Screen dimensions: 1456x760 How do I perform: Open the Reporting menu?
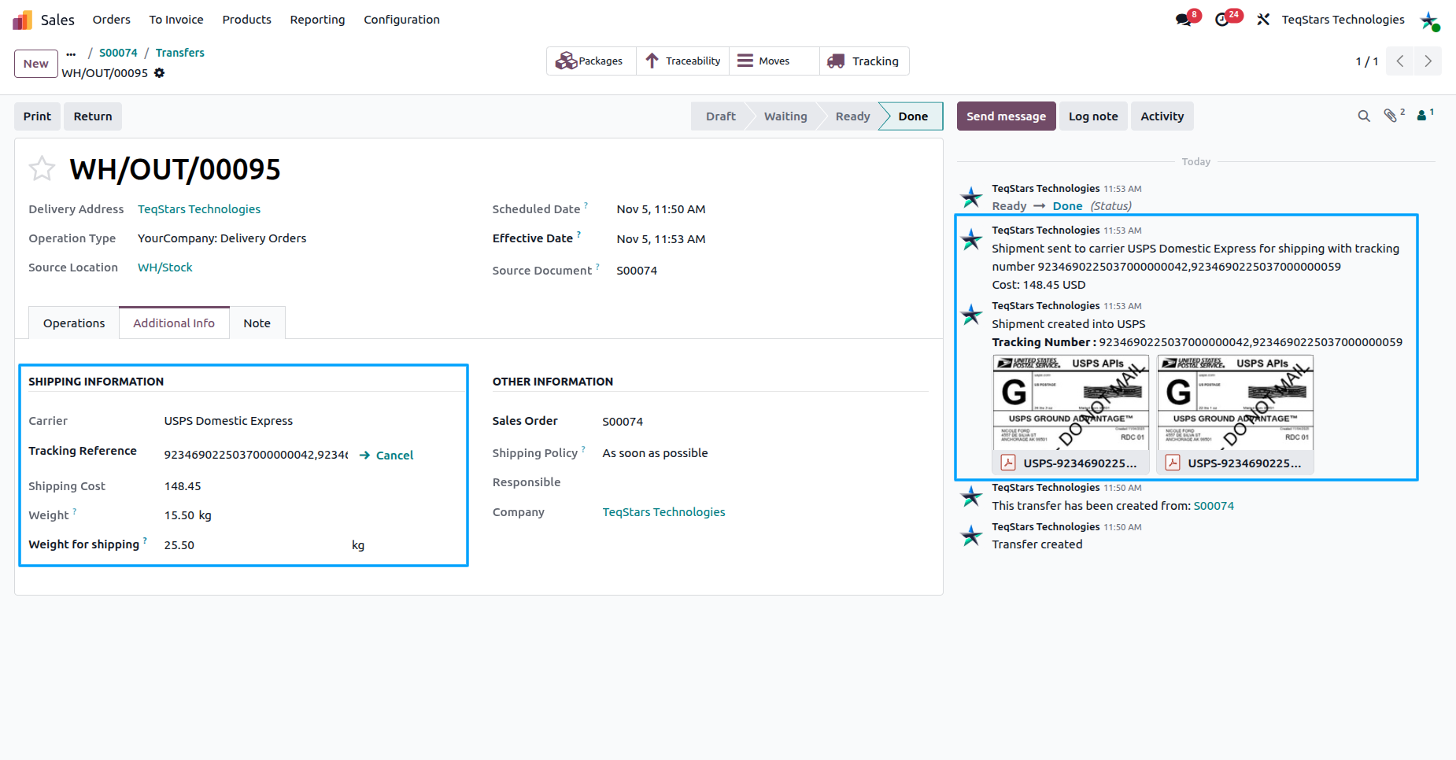point(317,20)
